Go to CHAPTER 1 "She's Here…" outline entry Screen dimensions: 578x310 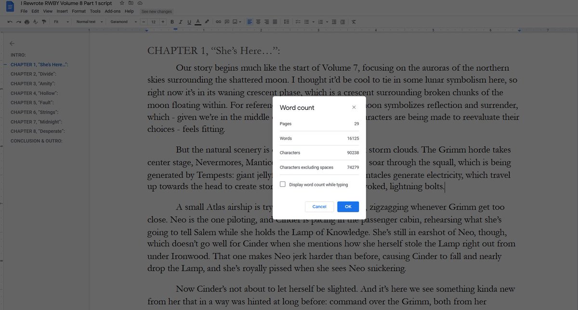(x=39, y=65)
